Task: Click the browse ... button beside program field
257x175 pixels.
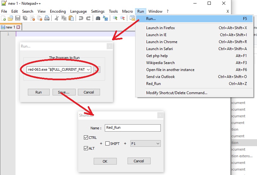Action: [x=97, y=70]
